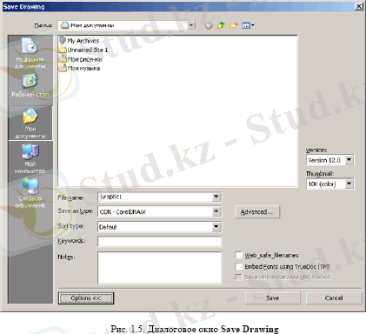Click inside the Keywords field
The width and height of the screenshot is (366, 334).
coord(159,241)
